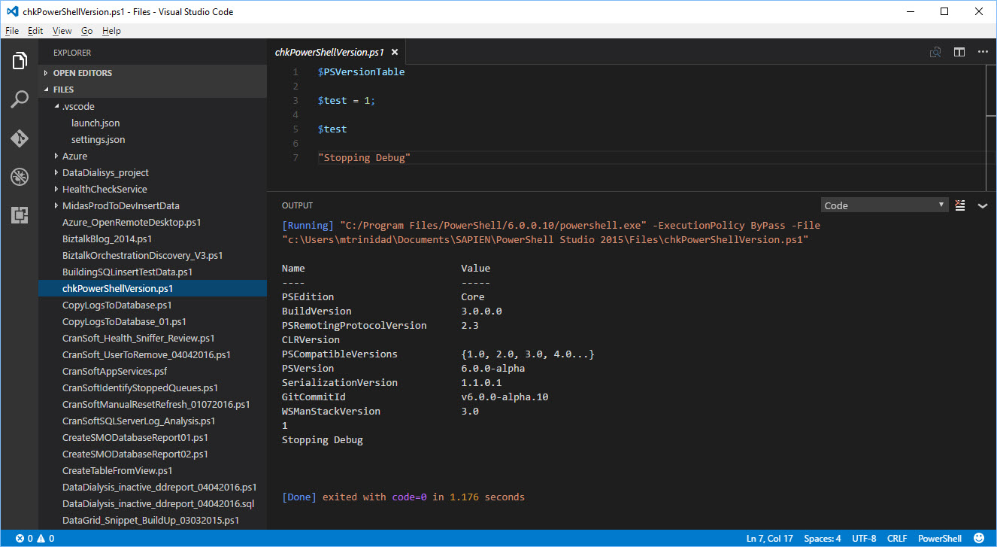Open the Explorer view in the activity bar
Screen dimensions: 997x547
[20, 61]
